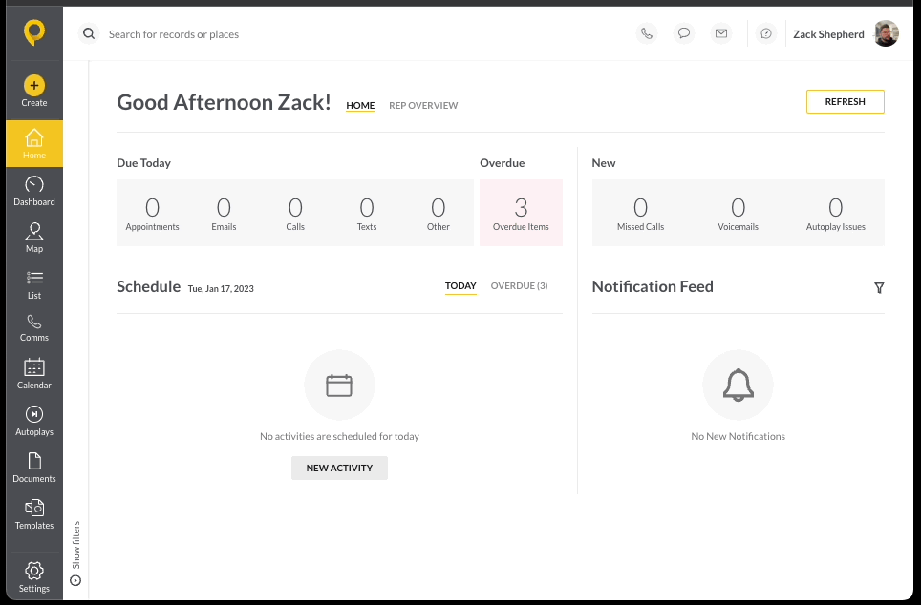Click the chat bubble icon in header
Screen dimensions: 921x605
684,33
